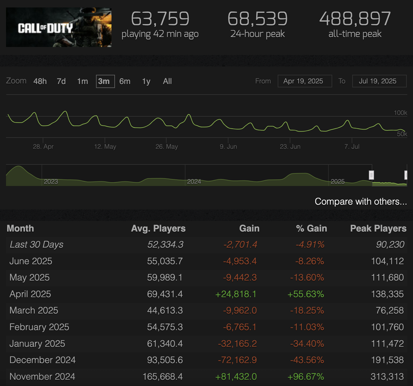Click the Avg. Players column header
Screen dimensions: 413x386
coord(158,228)
